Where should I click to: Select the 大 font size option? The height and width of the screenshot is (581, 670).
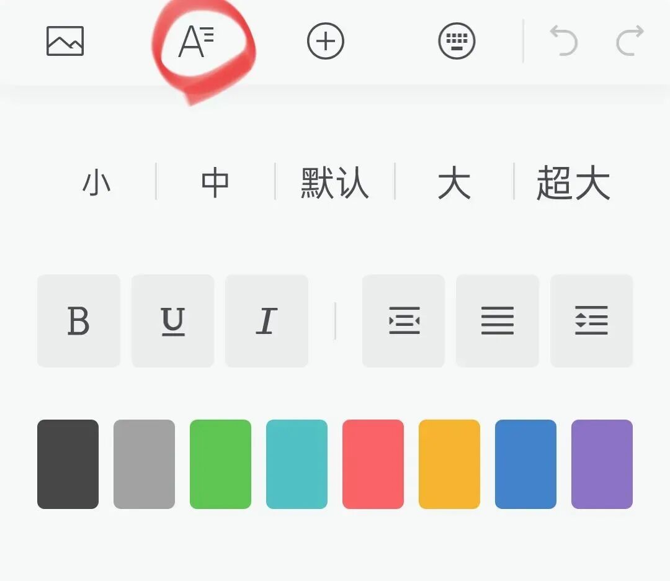[456, 181]
